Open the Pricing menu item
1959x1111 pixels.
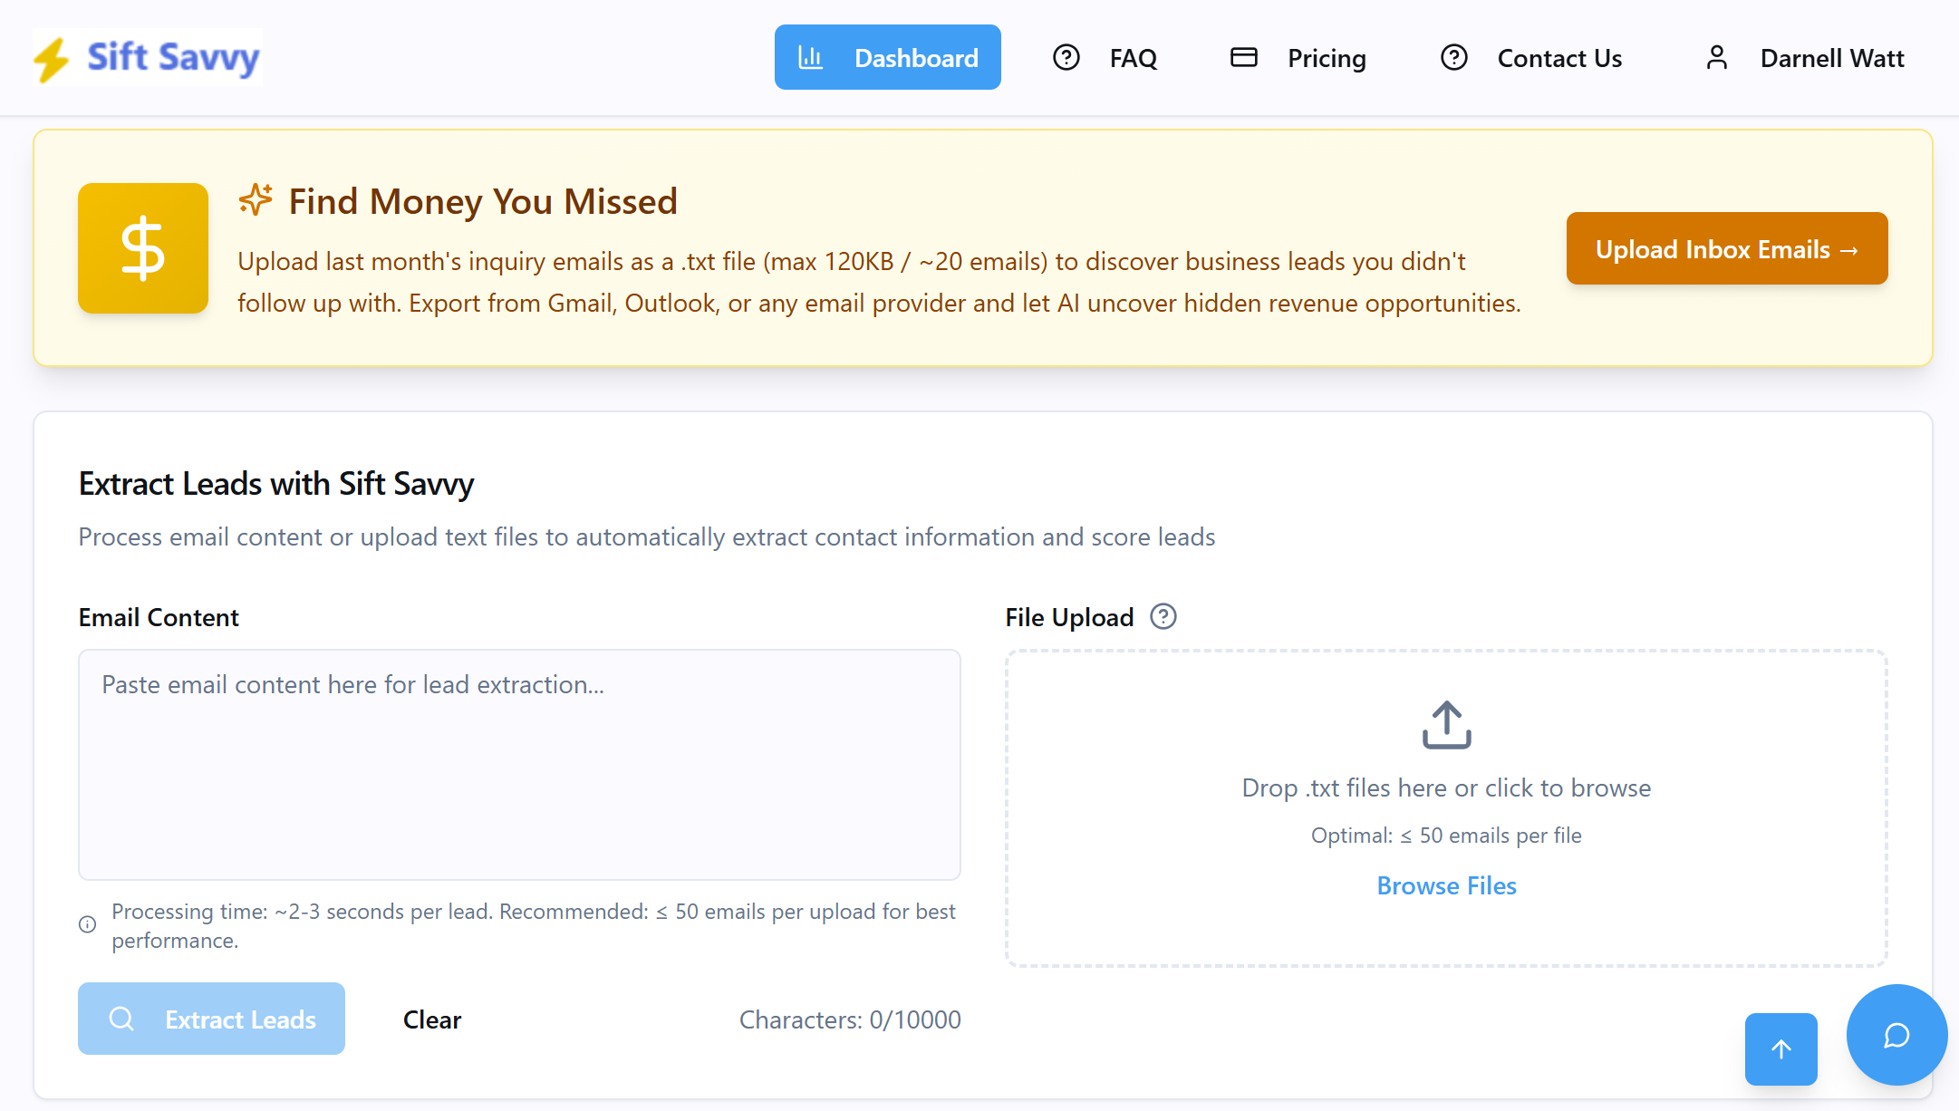click(1327, 58)
